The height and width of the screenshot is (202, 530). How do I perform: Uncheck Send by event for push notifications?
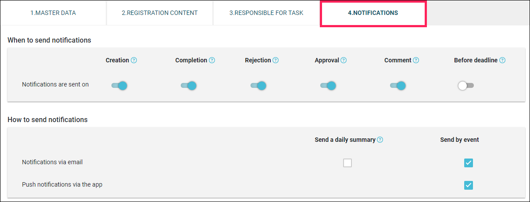[x=469, y=185]
